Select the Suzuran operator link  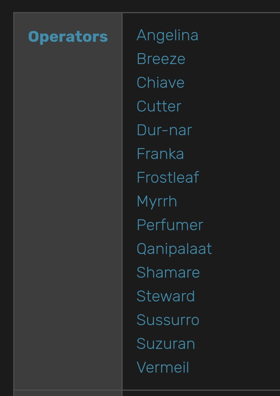tap(165, 344)
